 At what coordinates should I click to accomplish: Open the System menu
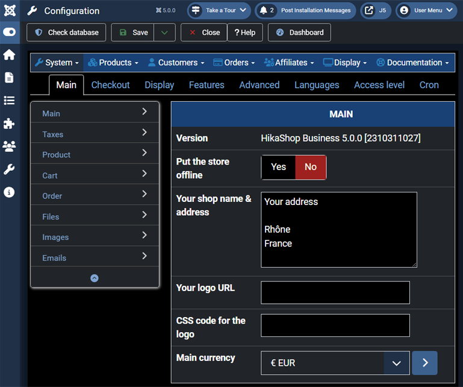coord(57,63)
